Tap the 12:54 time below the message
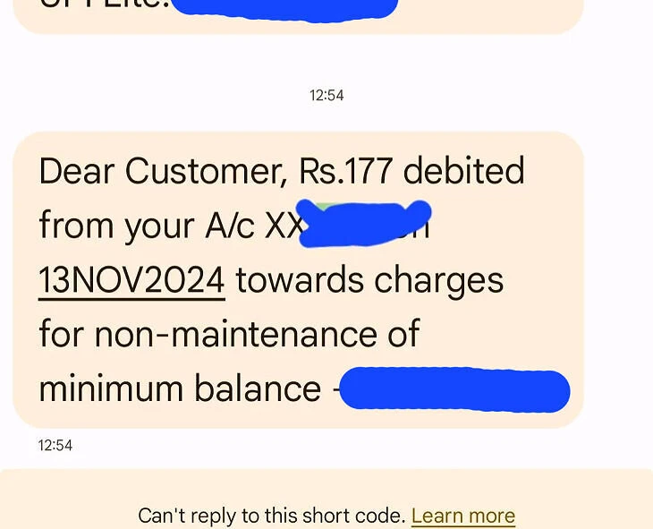 click(x=55, y=445)
